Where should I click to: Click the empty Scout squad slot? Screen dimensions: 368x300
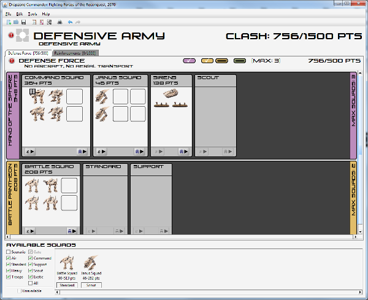tap(215, 115)
